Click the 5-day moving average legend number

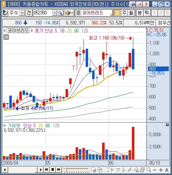point(56,31)
